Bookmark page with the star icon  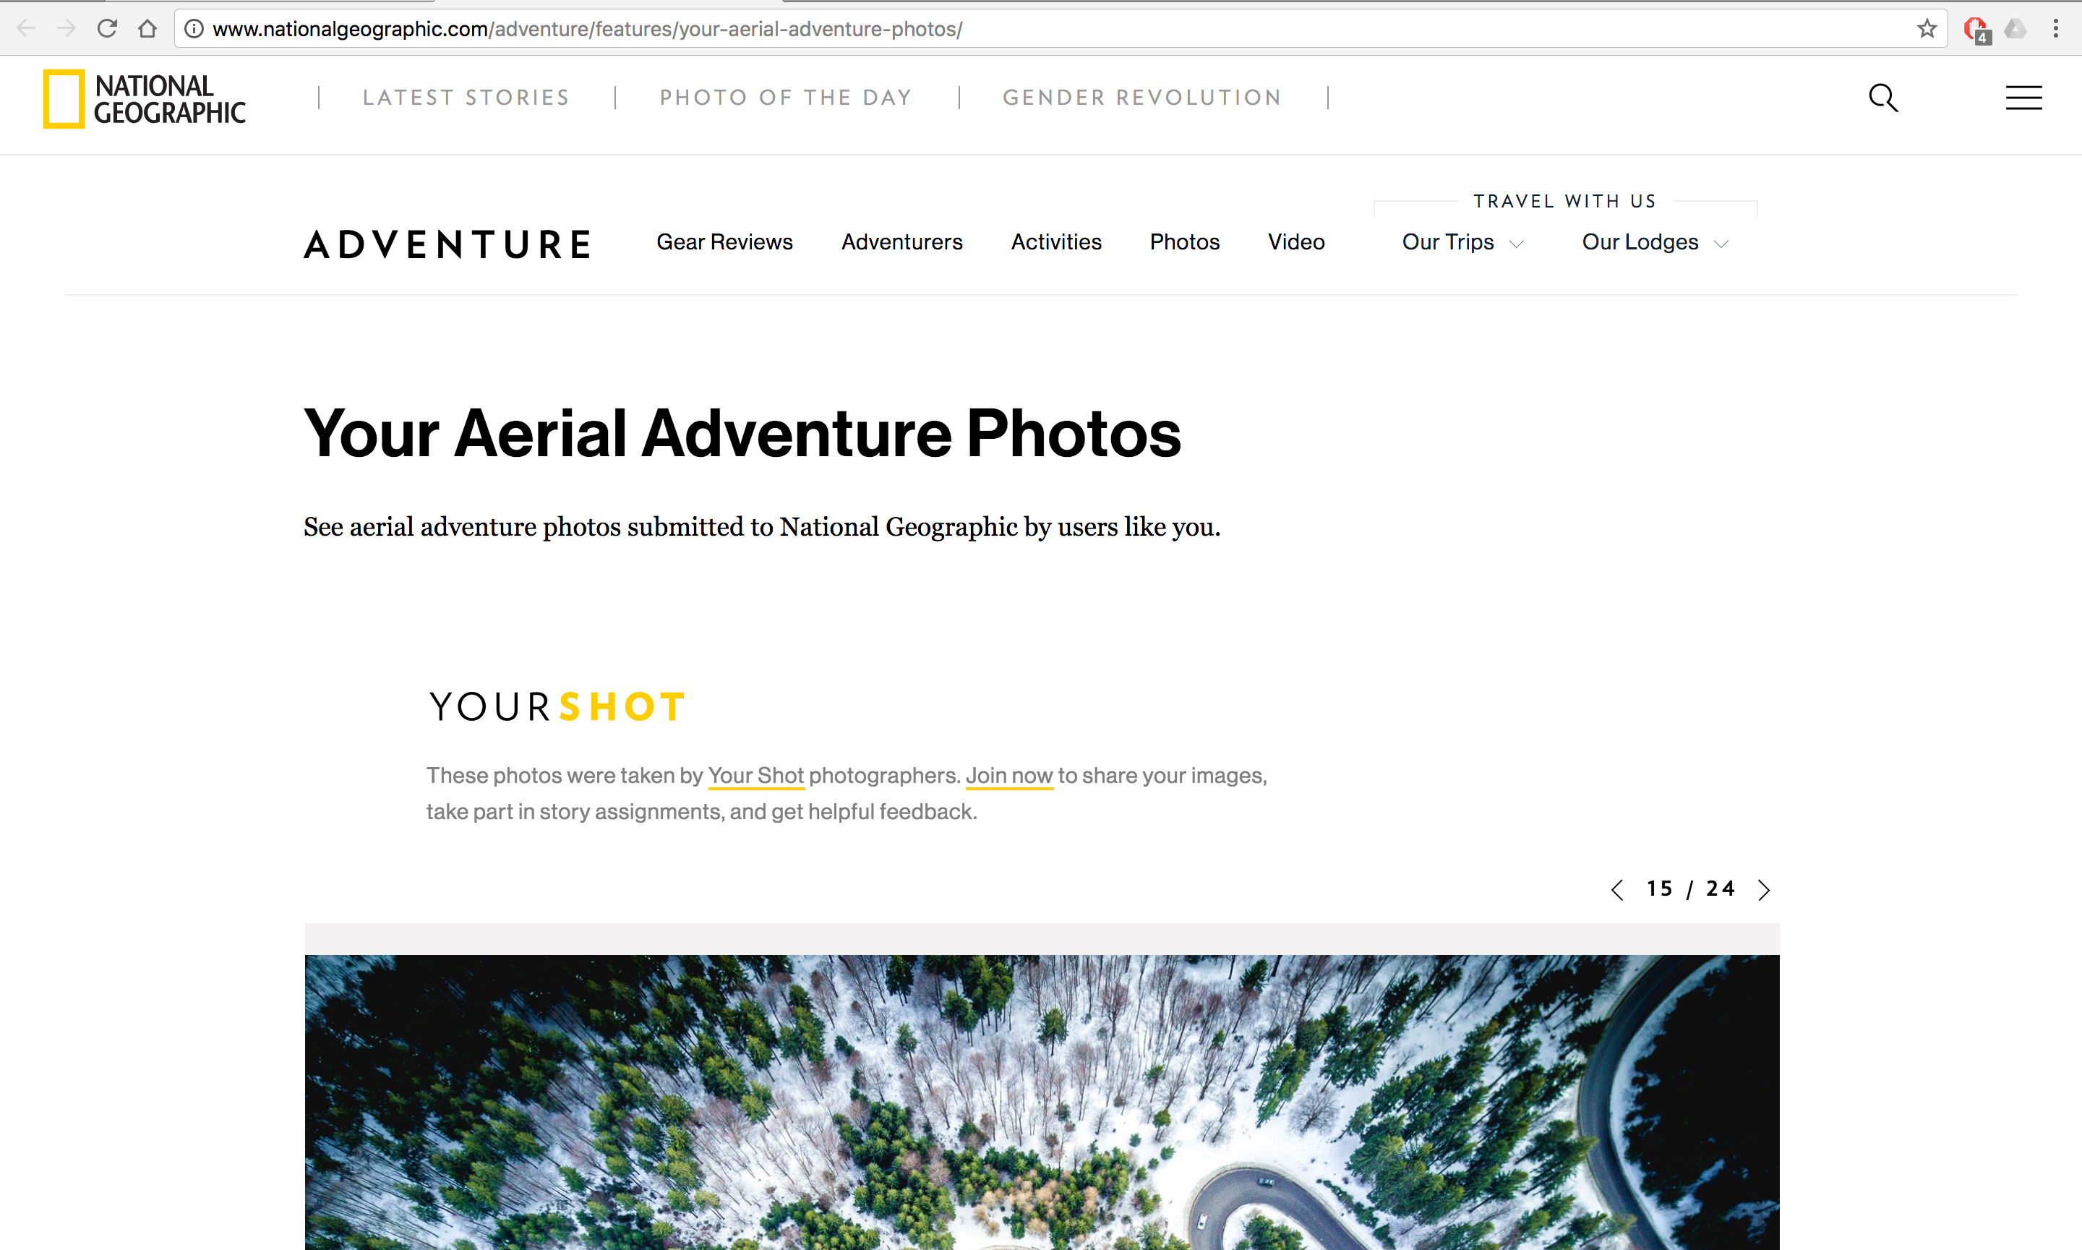click(x=1926, y=29)
